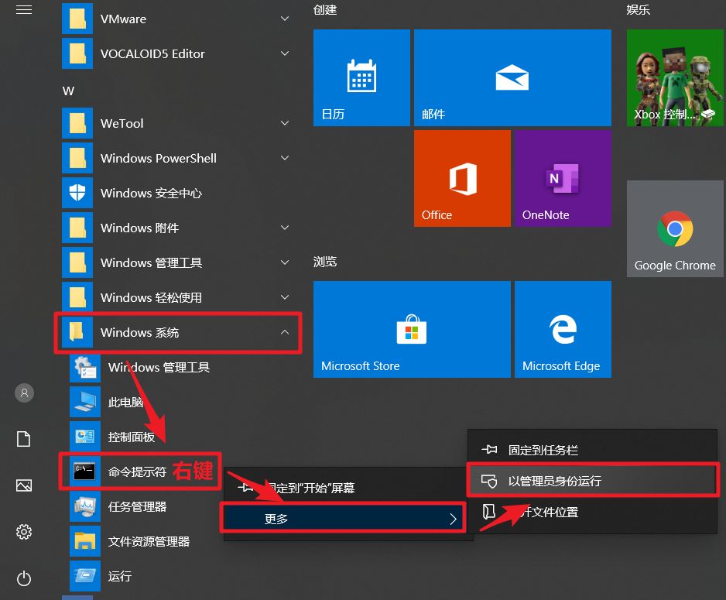
Task: Open Windows 安全中心 shield icon
Action: pyautogui.click(x=77, y=193)
